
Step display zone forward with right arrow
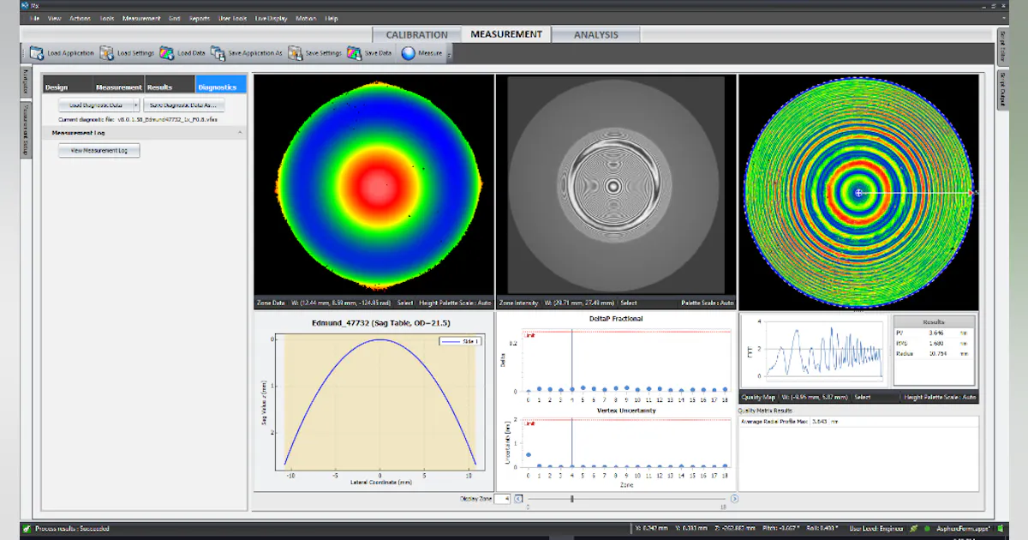point(734,498)
